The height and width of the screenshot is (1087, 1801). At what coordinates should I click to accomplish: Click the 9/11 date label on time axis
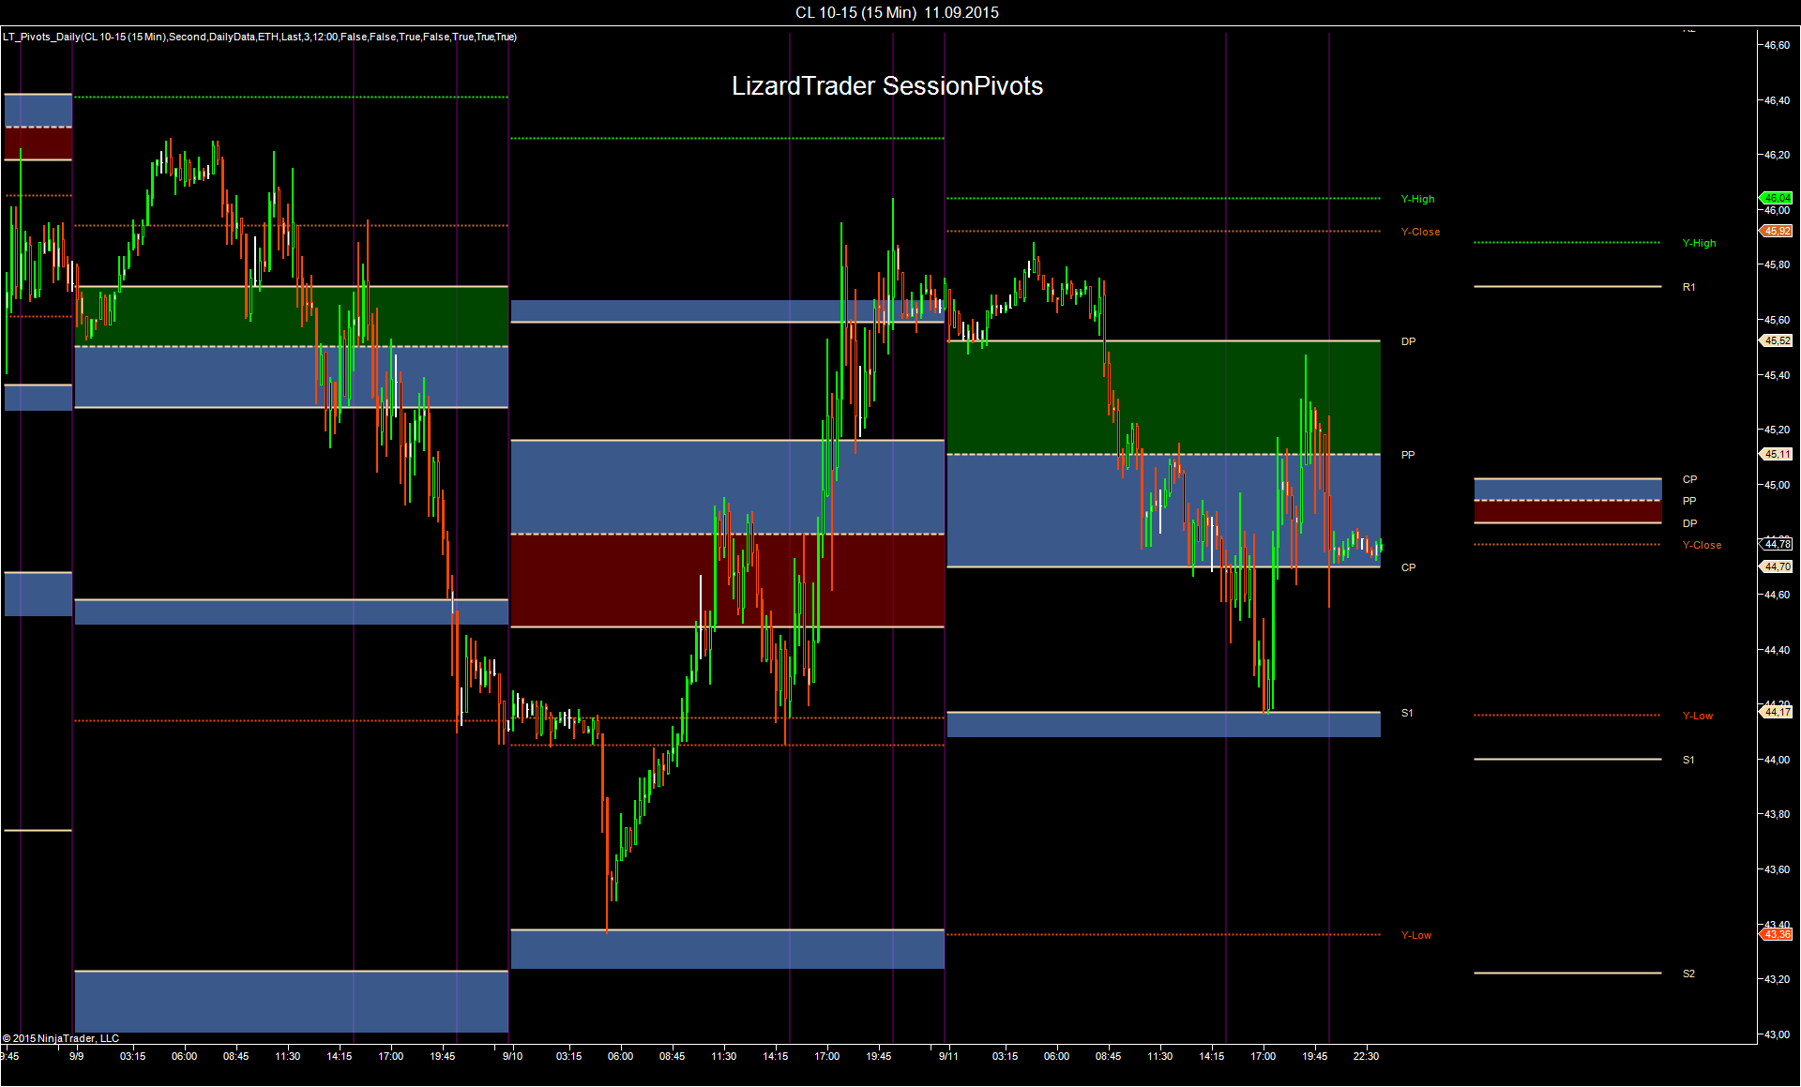click(948, 1056)
